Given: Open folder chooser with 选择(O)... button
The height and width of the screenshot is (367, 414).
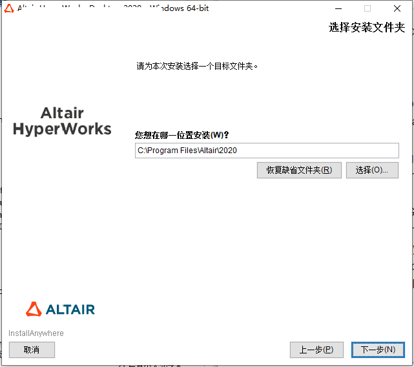Looking at the screenshot, I should 372,170.
